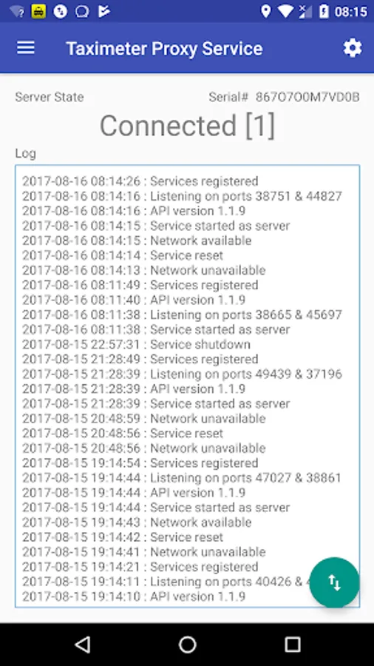Tap the 08:14:13 Network unavailable log line
Viewport: 374px width, 666px height.
point(144,270)
